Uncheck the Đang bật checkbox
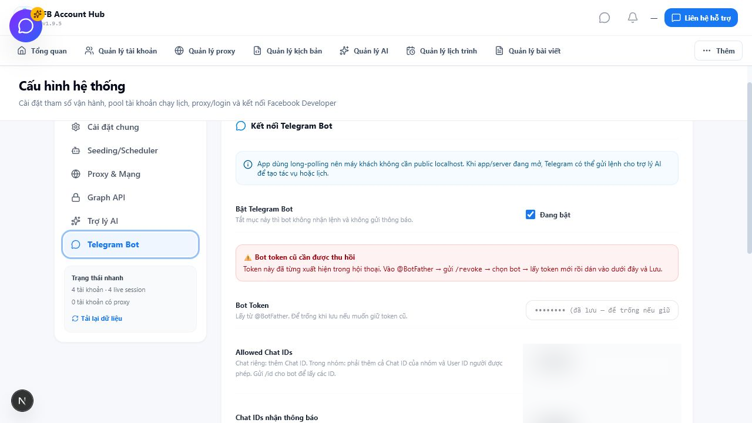The image size is (752, 423). pos(531,214)
